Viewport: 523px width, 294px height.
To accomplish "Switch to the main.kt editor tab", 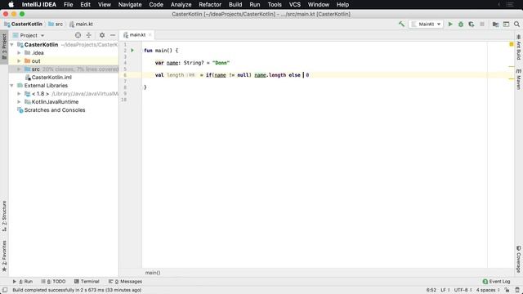I will [x=137, y=34].
